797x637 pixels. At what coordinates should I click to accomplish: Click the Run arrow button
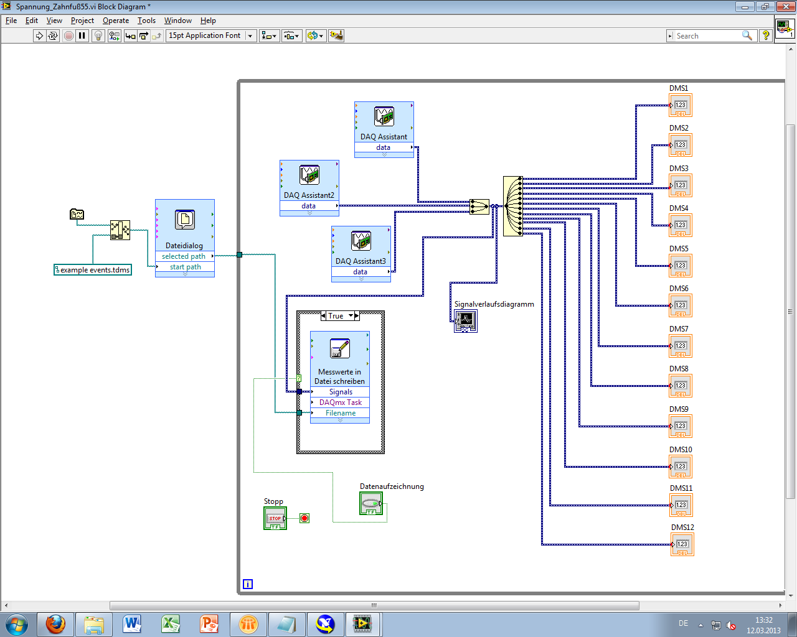[39, 36]
